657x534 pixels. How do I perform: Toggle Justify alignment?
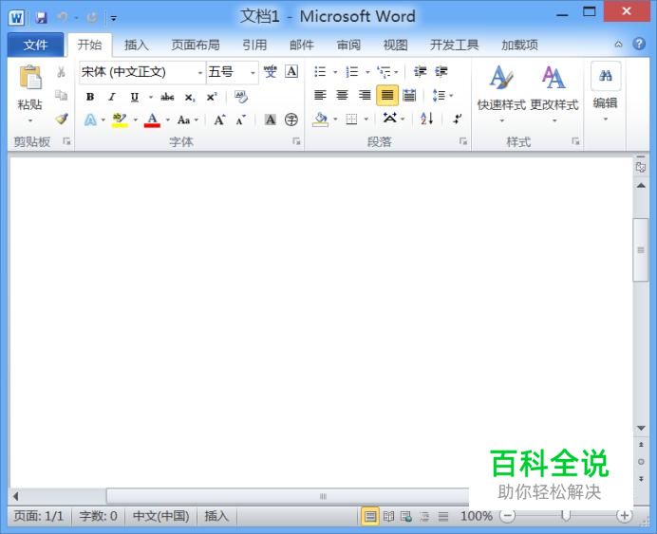pos(387,96)
